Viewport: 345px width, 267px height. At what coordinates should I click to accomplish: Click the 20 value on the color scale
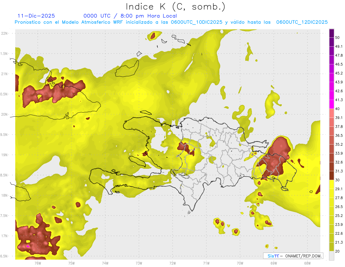point(338,251)
